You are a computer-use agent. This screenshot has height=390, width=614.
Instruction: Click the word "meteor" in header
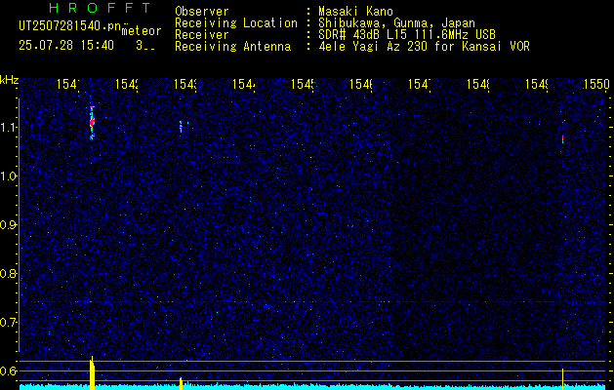coord(142,31)
